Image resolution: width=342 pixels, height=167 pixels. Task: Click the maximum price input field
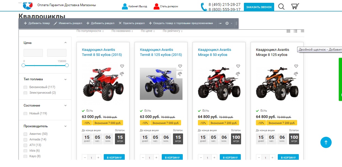[x=57, y=53]
